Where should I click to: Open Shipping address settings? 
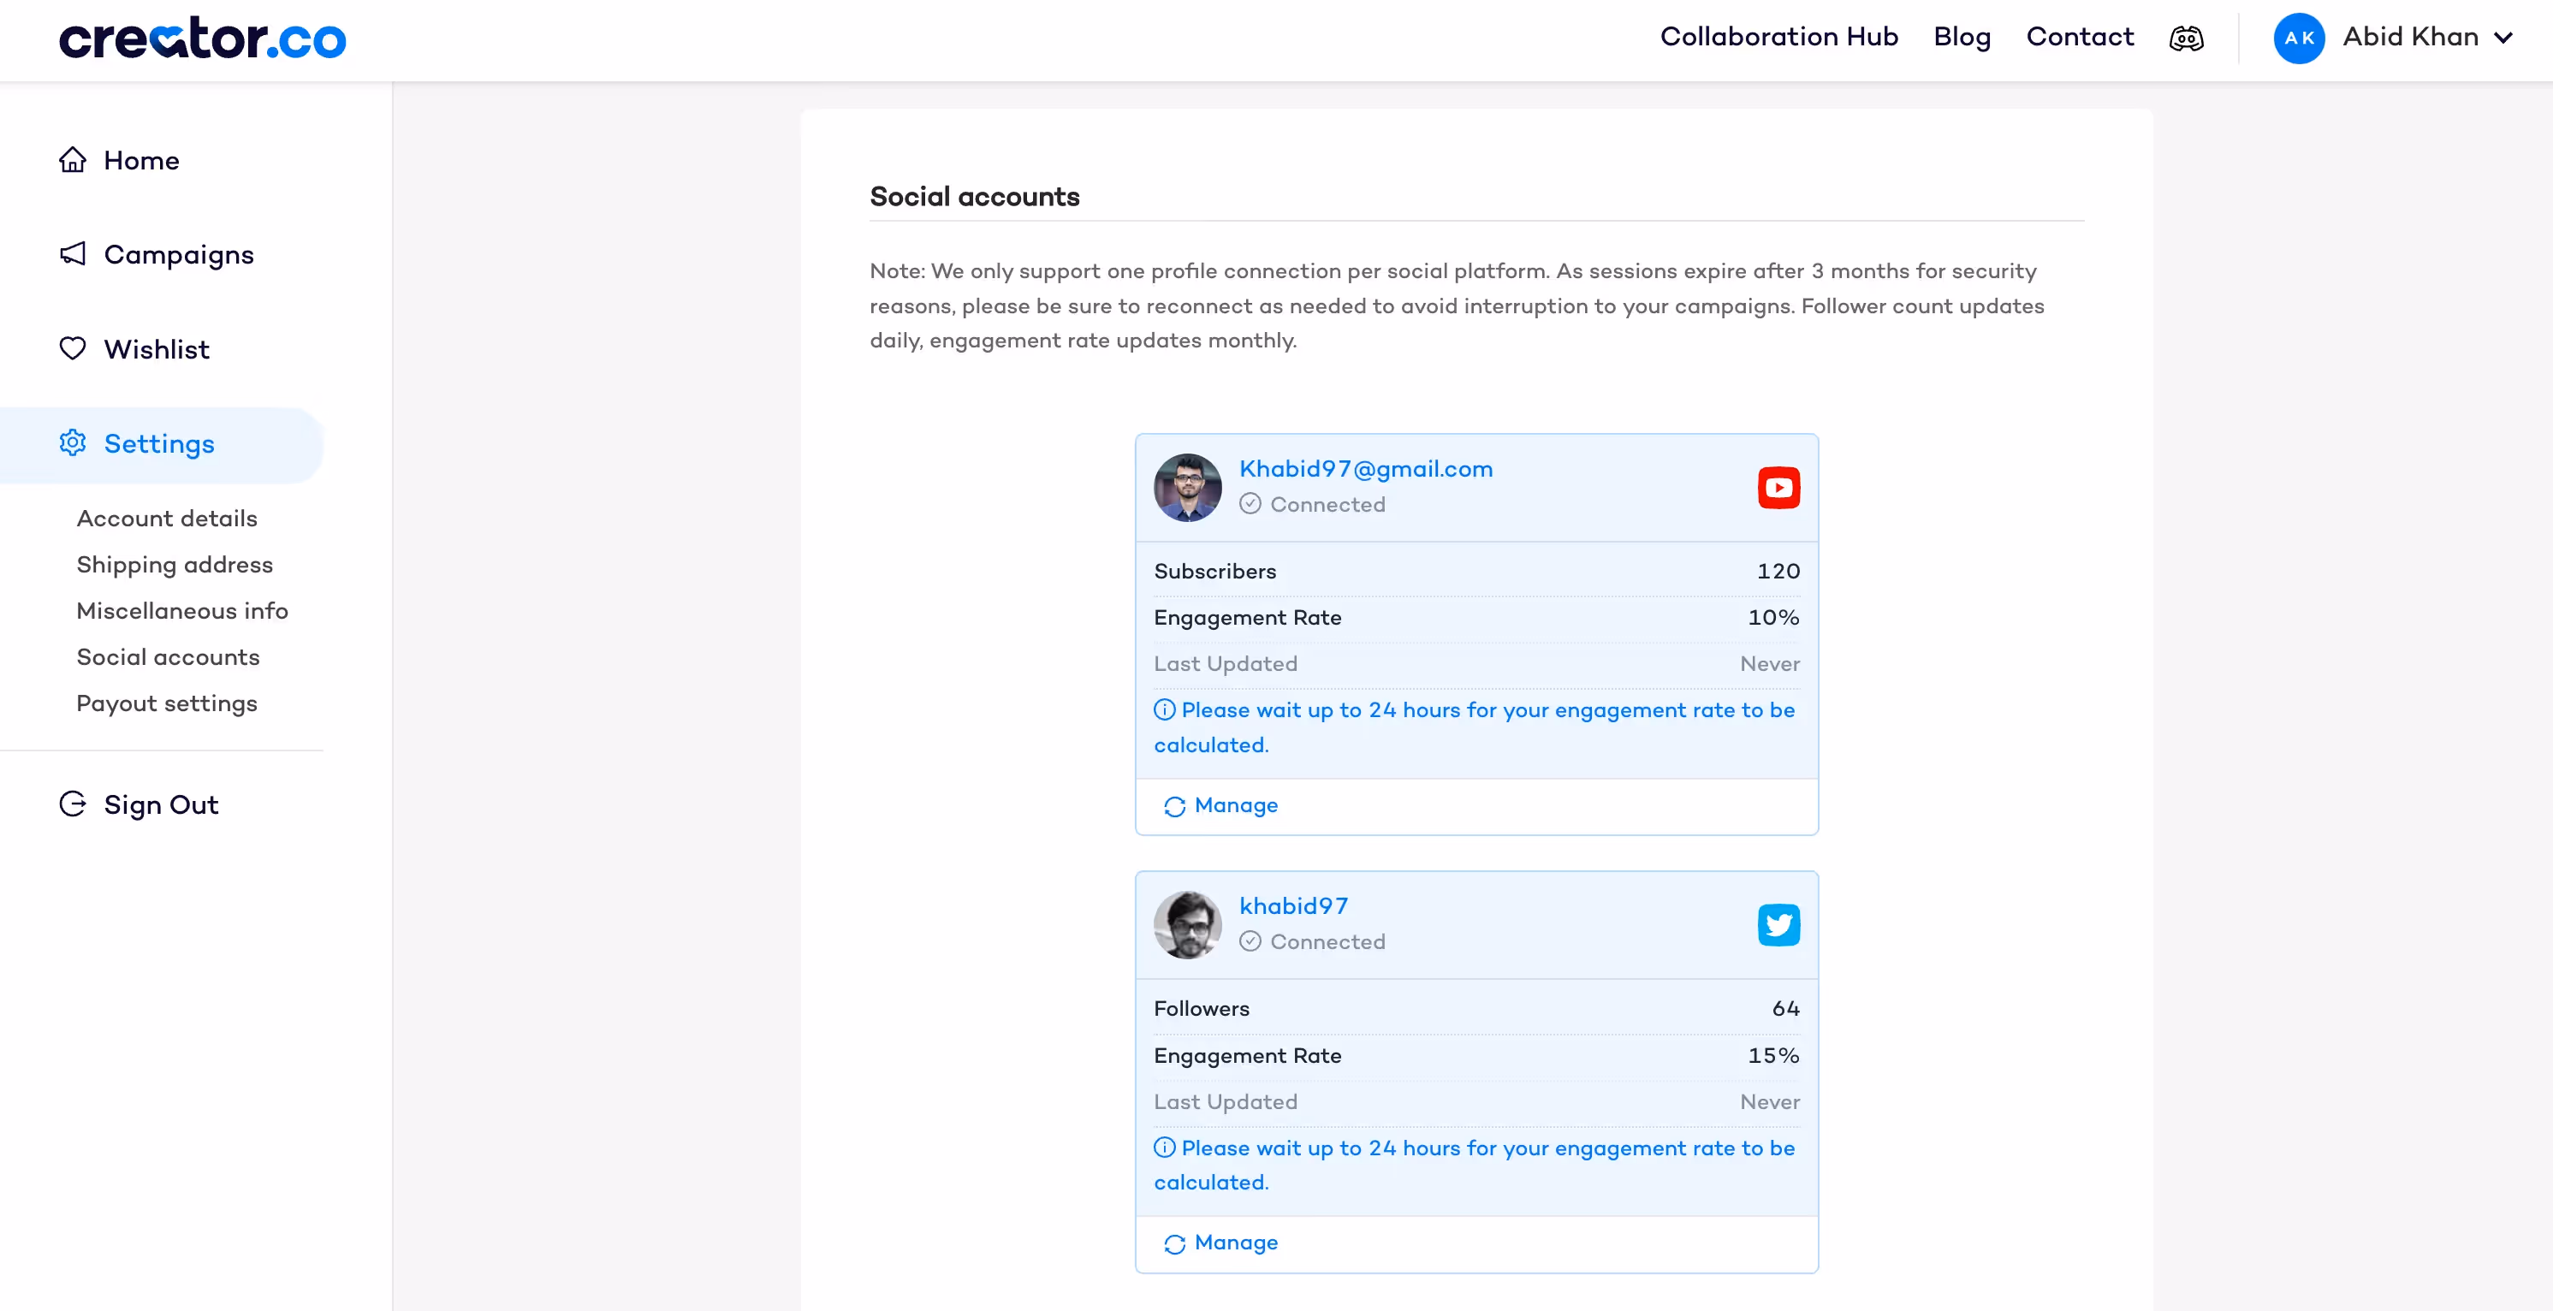click(x=175, y=565)
